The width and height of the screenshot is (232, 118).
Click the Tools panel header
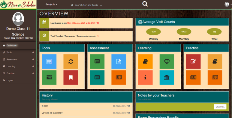coord(62,48)
